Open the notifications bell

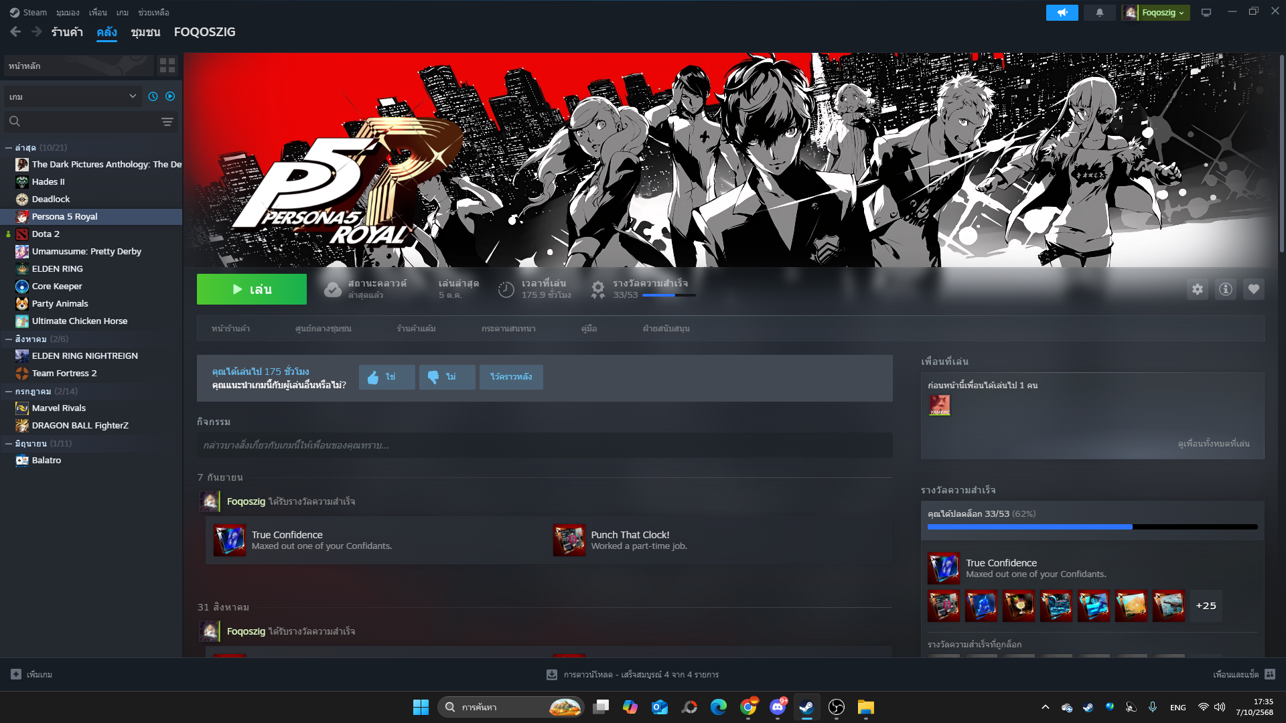(x=1099, y=13)
